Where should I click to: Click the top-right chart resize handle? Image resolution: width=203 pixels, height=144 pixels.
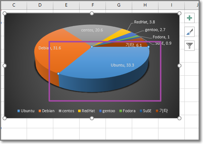click(x=179, y=13)
